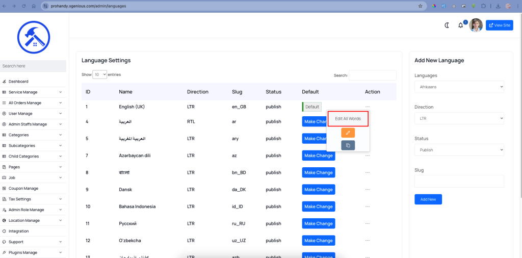This screenshot has width=522, height=258.
Task: Click browser back arrow
Action: click(x=4, y=6)
